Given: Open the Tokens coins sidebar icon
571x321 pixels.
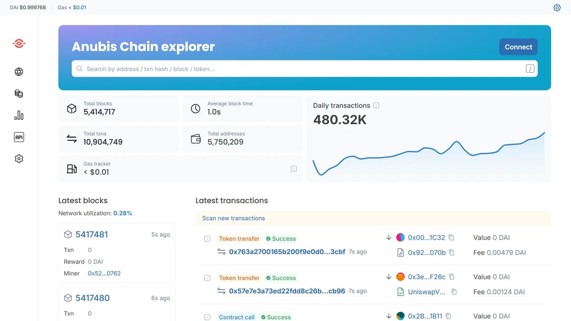Looking at the screenshot, I should [19, 94].
